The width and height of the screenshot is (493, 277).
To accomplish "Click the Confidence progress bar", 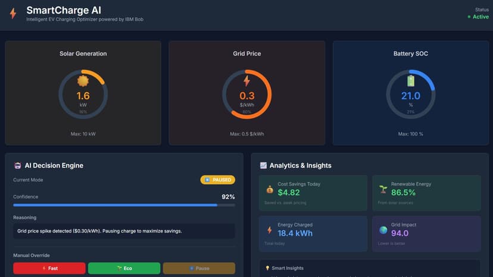I will 124,205.
